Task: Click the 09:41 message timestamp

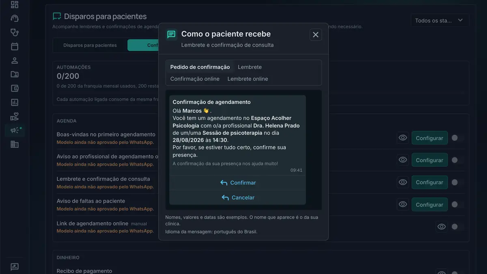Action: tap(296, 170)
